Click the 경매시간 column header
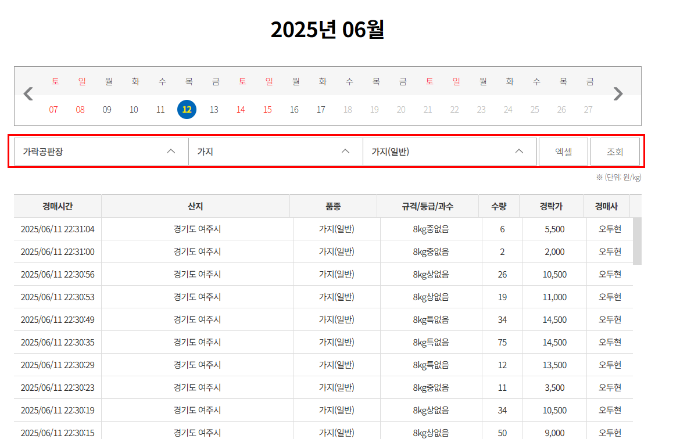The width and height of the screenshot is (680, 439). (58, 206)
